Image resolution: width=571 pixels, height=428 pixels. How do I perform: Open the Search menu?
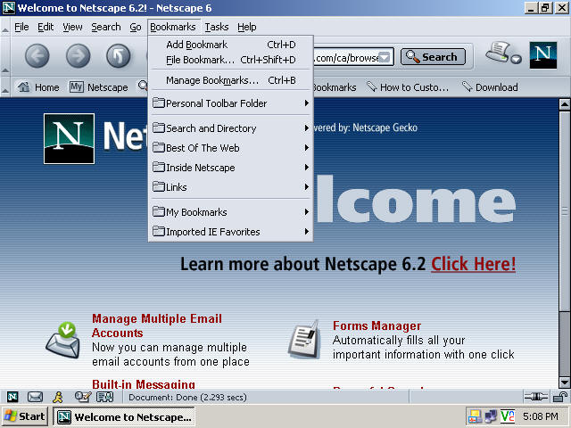pyautogui.click(x=106, y=27)
